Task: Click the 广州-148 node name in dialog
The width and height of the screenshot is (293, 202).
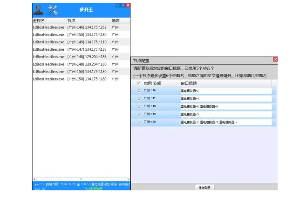Action: coord(150,106)
